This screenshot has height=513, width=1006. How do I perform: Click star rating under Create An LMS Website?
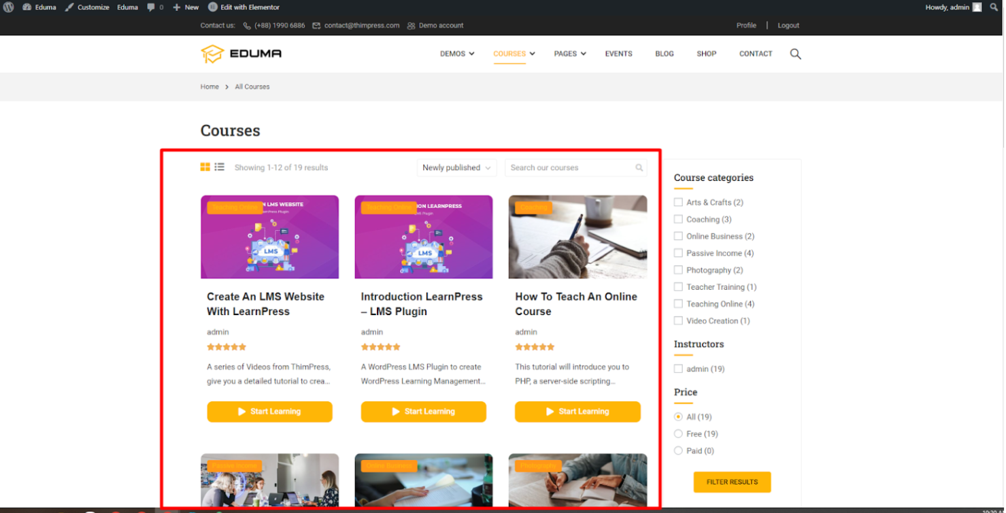coord(227,347)
